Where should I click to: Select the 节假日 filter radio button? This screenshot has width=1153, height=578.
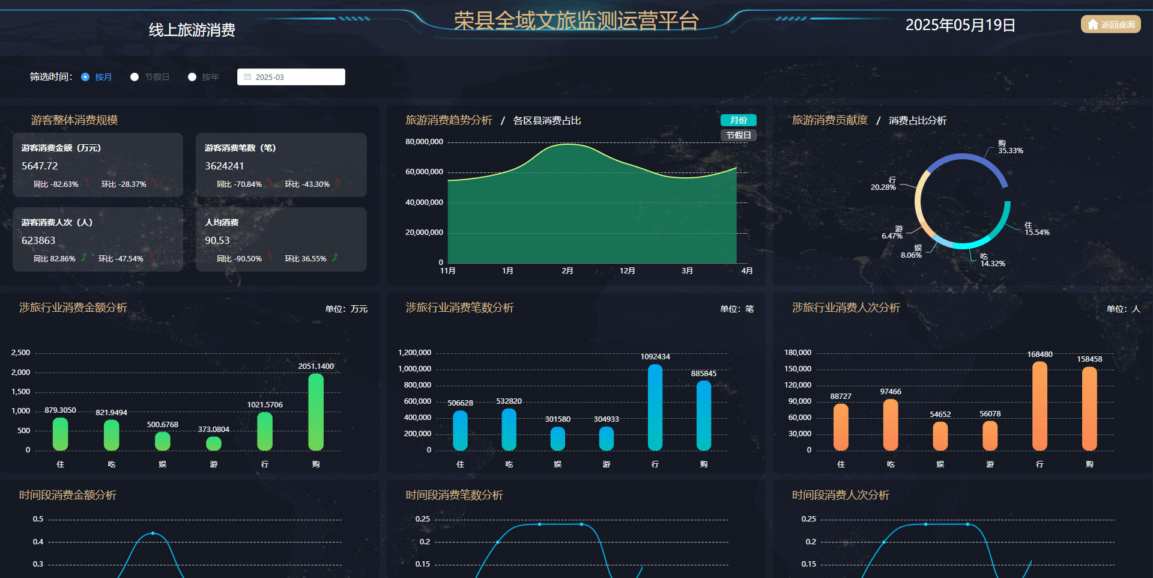point(135,77)
